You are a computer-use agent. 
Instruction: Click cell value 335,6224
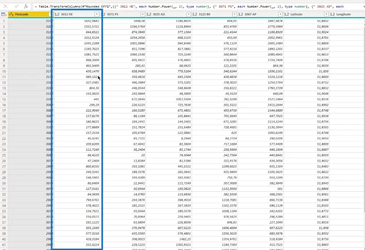93,245
